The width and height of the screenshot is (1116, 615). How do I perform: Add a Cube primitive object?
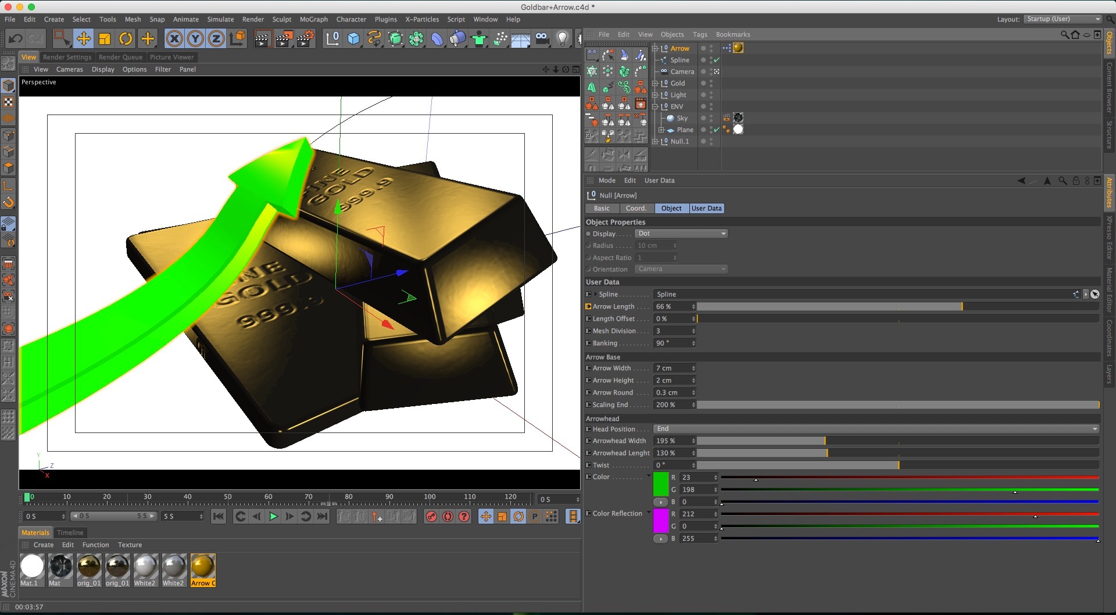(x=353, y=39)
